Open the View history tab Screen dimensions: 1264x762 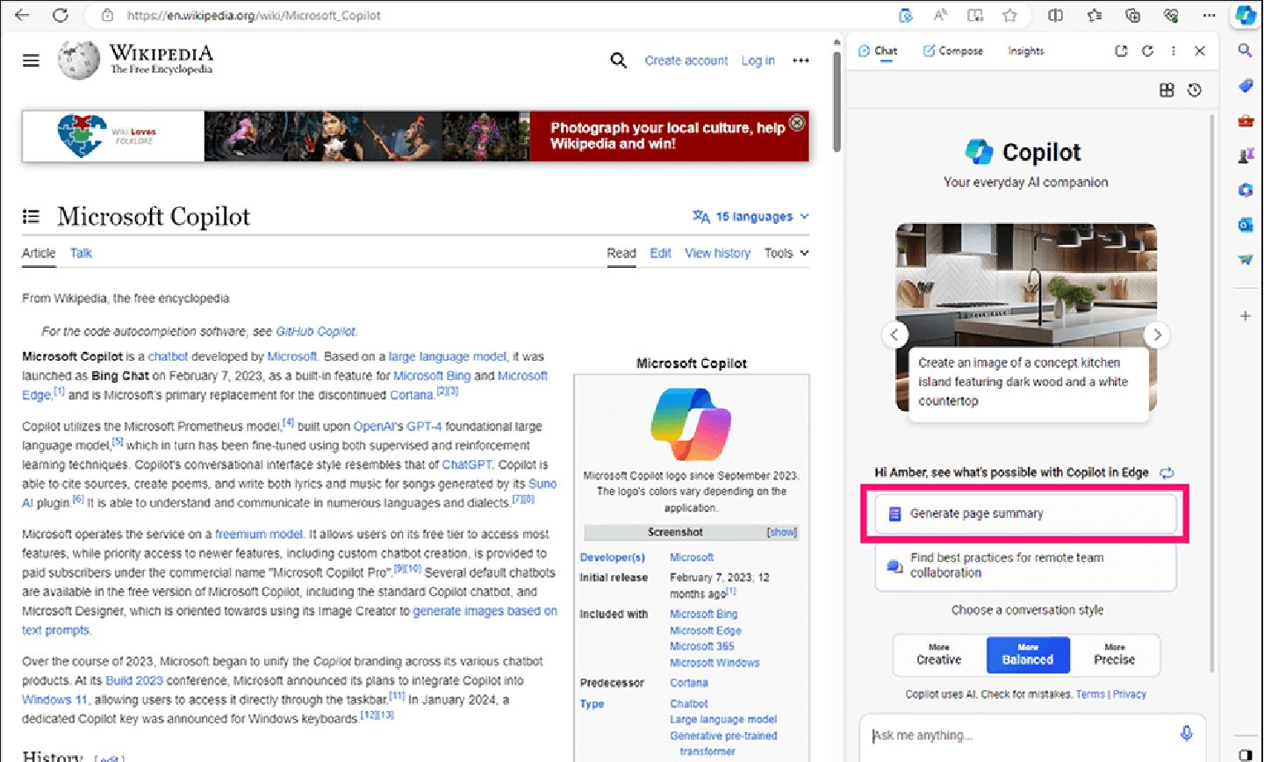[717, 253]
